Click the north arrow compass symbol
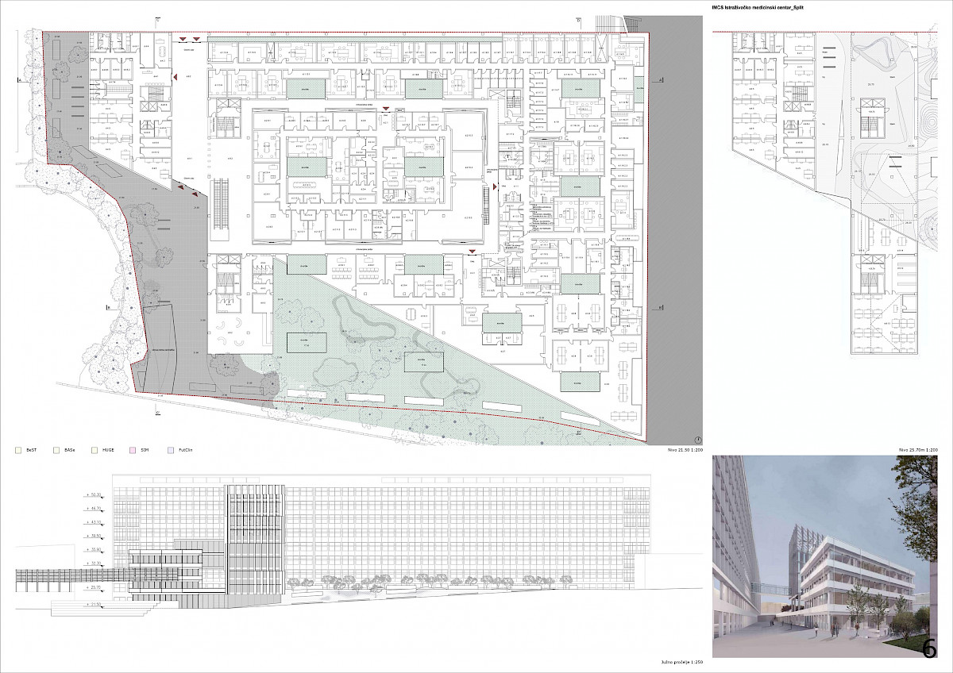The height and width of the screenshot is (673, 953). pos(696,439)
